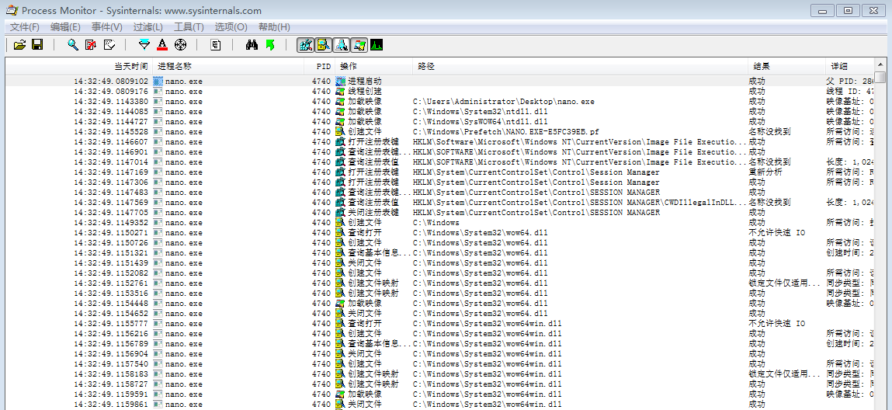Save events using the floppy disk icon
Screen dimensions: 892x410
(37, 45)
